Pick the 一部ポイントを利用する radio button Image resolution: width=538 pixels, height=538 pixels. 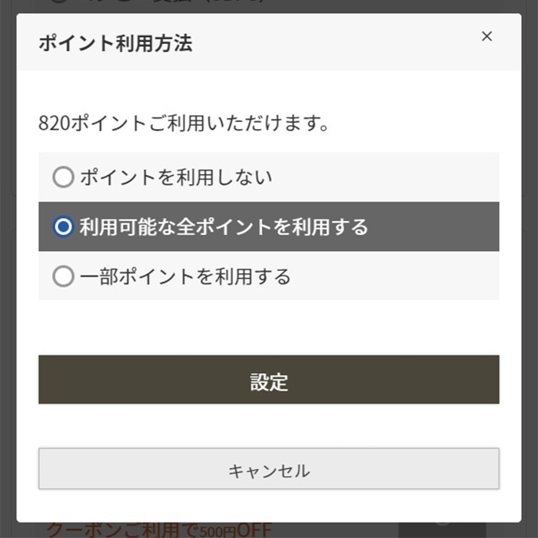(x=63, y=276)
